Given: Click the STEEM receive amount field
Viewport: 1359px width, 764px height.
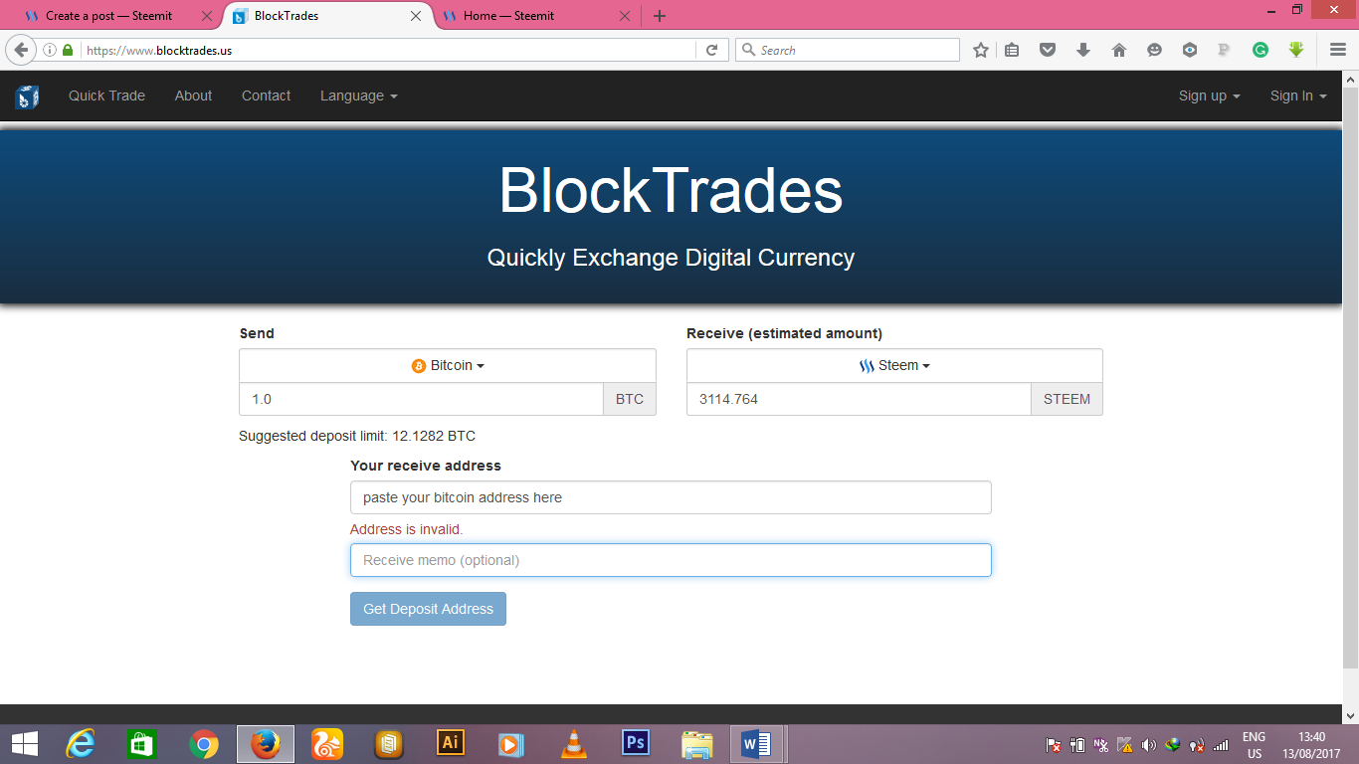Looking at the screenshot, I should [x=859, y=399].
